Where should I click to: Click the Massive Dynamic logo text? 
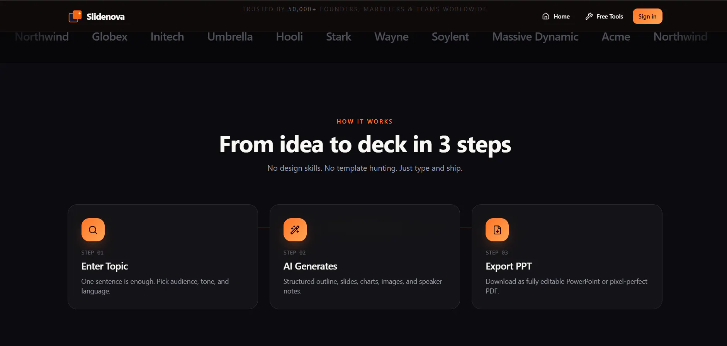coord(535,37)
